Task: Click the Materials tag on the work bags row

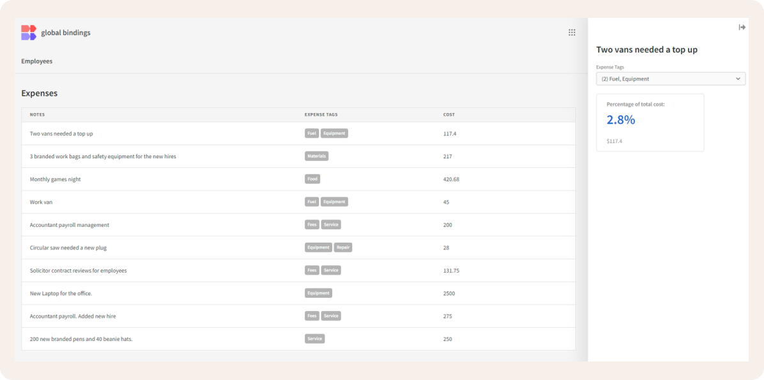Action: [x=316, y=156]
